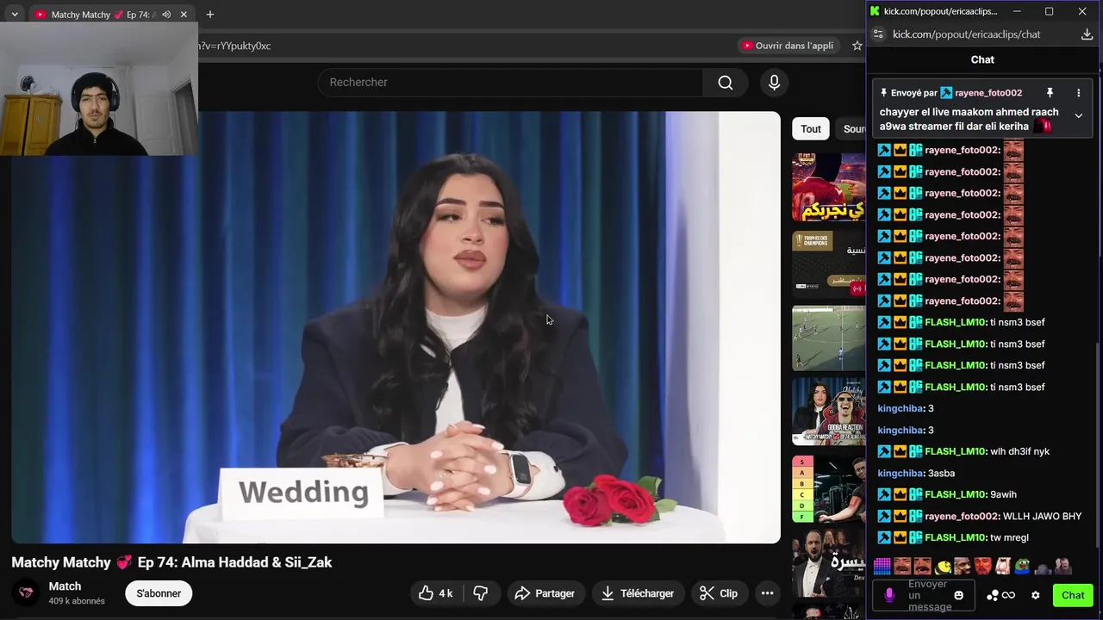Viewport: 1103px width, 620px height.
Task: Open the Matchy Matchy reaction video thumbnail
Action: tap(829, 412)
